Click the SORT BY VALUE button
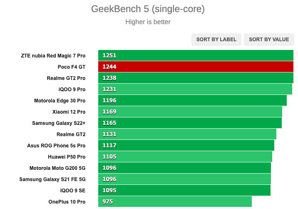The height and width of the screenshot is (209, 298). [269, 40]
